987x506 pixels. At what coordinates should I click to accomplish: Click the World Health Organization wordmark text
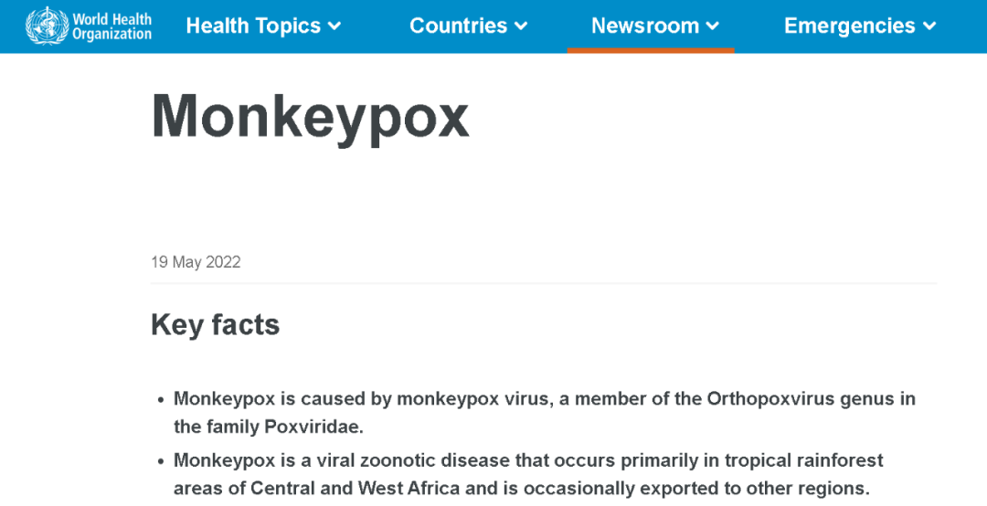[112, 26]
